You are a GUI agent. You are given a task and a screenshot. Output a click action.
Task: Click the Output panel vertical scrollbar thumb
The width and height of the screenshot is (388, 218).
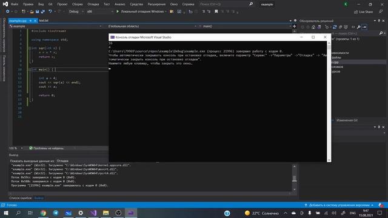coord(294,178)
